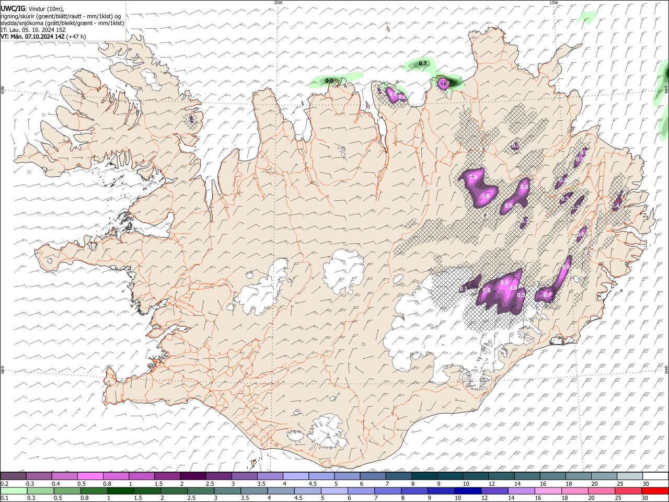Pick the bright pink 0.5–0.8 snow legend swatch

coord(90,476)
